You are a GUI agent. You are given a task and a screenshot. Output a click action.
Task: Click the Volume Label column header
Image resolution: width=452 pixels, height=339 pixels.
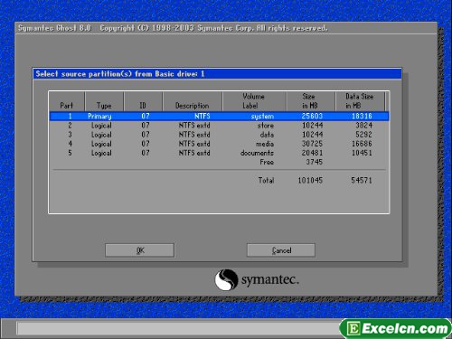(254, 101)
